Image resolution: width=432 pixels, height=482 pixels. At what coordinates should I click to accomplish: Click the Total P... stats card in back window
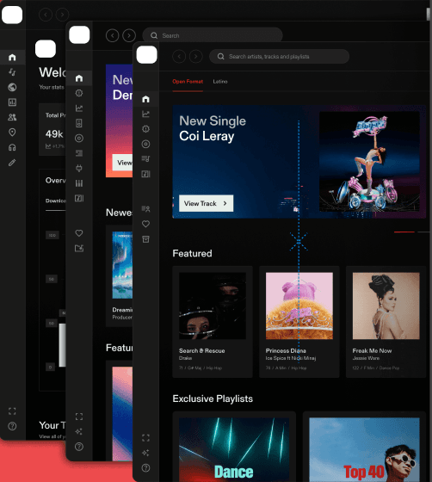coord(52,129)
